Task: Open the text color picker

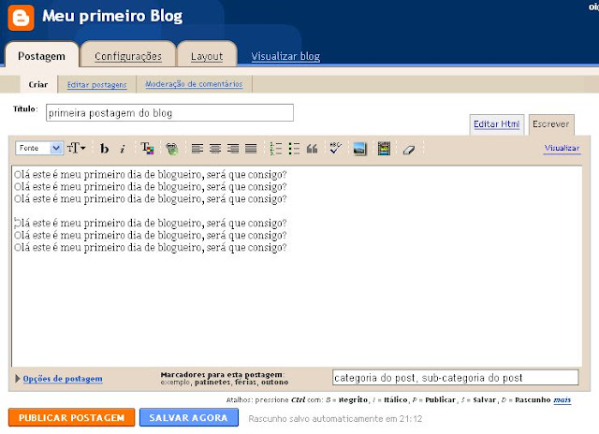Action: [x=147, y=148]
